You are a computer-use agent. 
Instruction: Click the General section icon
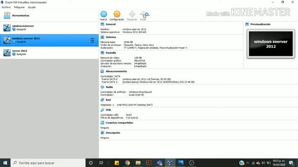(x=102, y=24)
